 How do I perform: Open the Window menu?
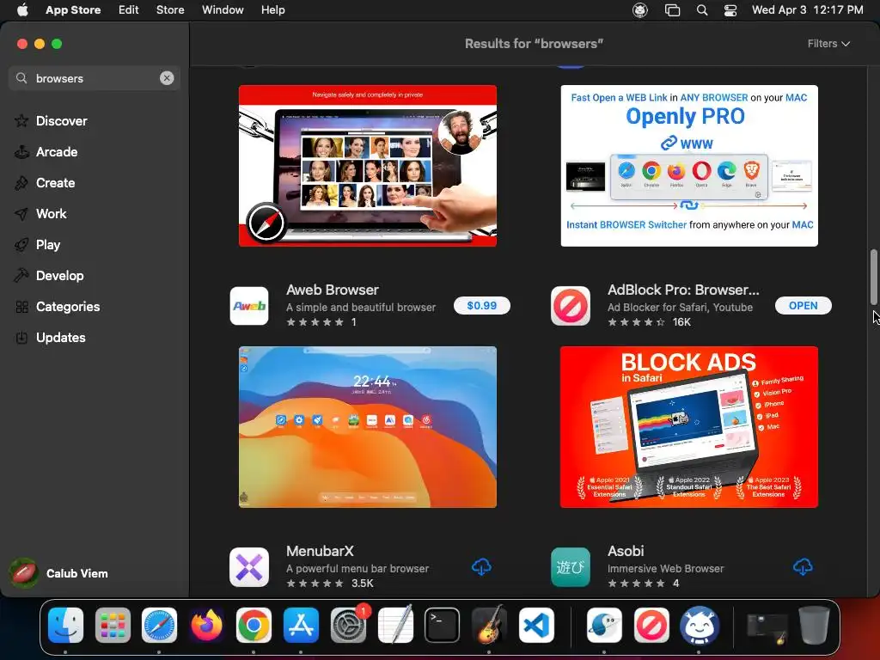coord(223,10)
